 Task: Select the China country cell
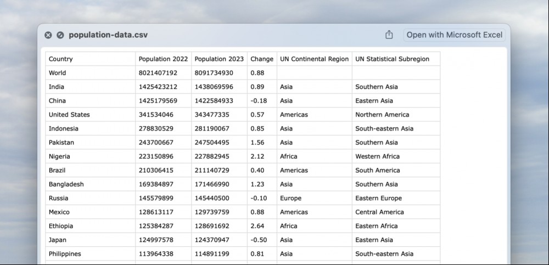[91, 100]
